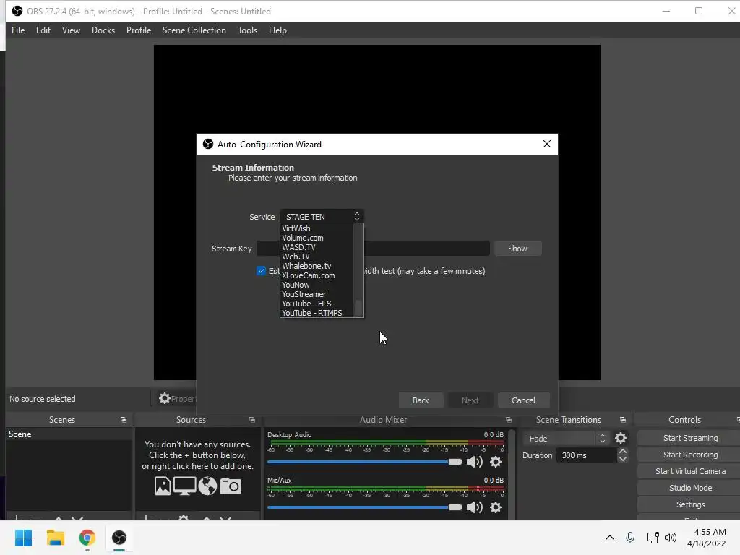Open the Edit menu

[x=43, y=30]
